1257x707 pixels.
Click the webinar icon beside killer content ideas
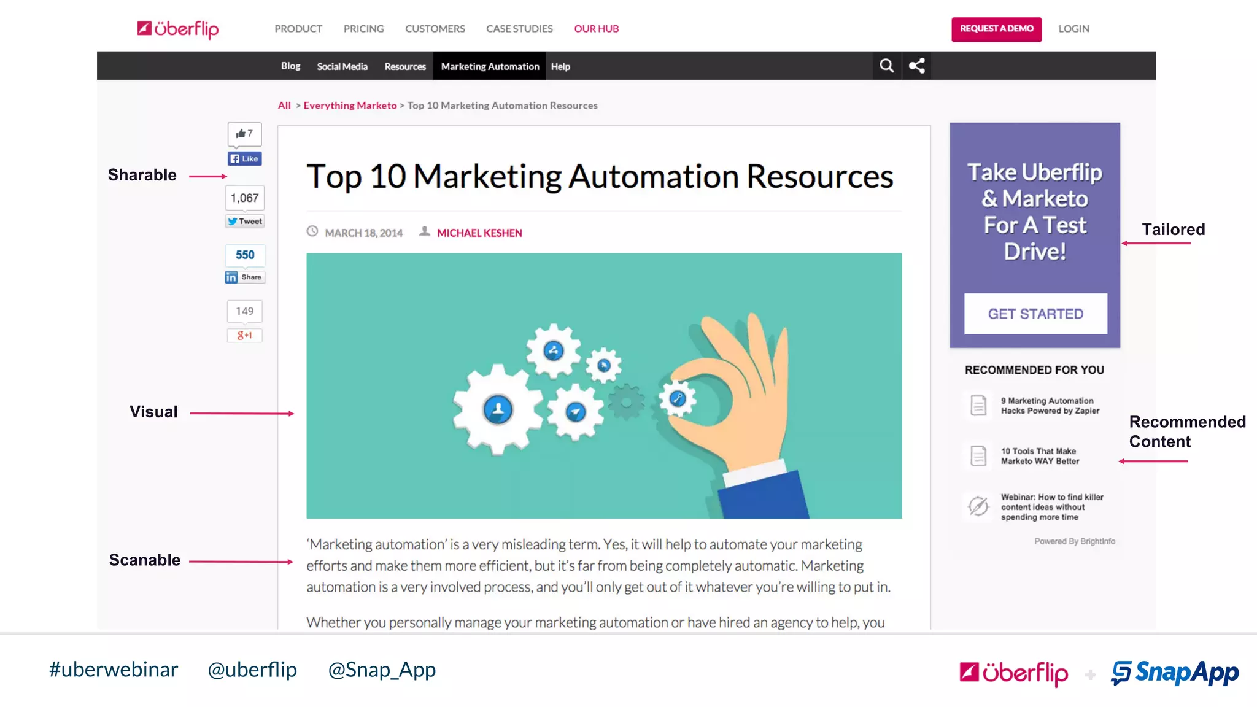tap(978, 506)
